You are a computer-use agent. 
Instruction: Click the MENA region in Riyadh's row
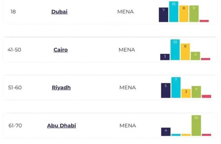click(127, 88)
